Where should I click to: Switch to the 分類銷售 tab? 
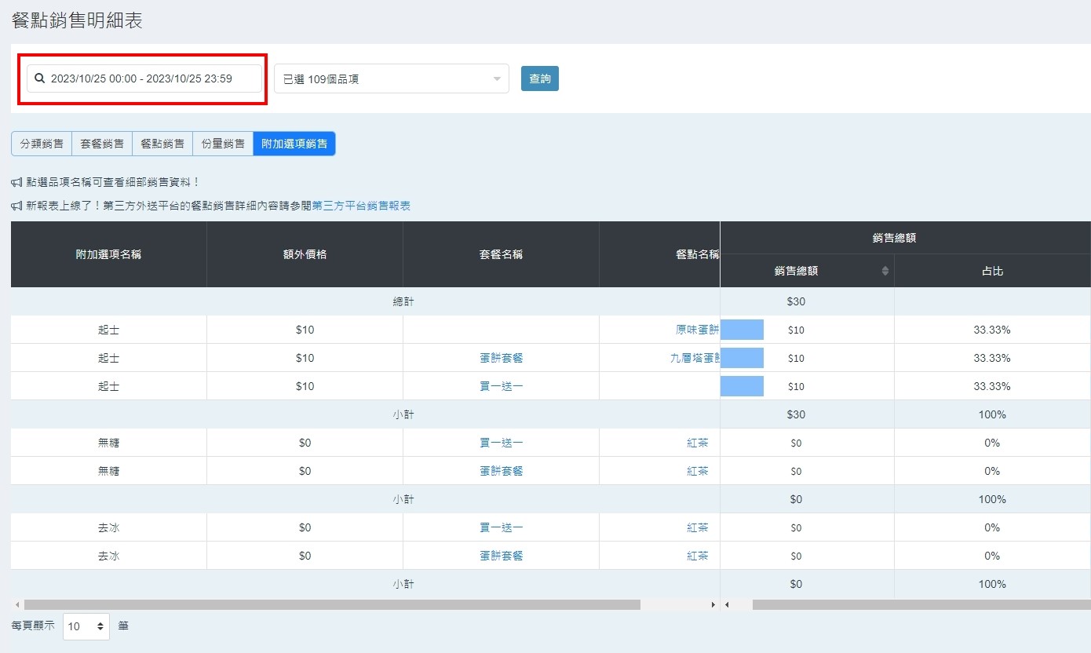(42, 144)
